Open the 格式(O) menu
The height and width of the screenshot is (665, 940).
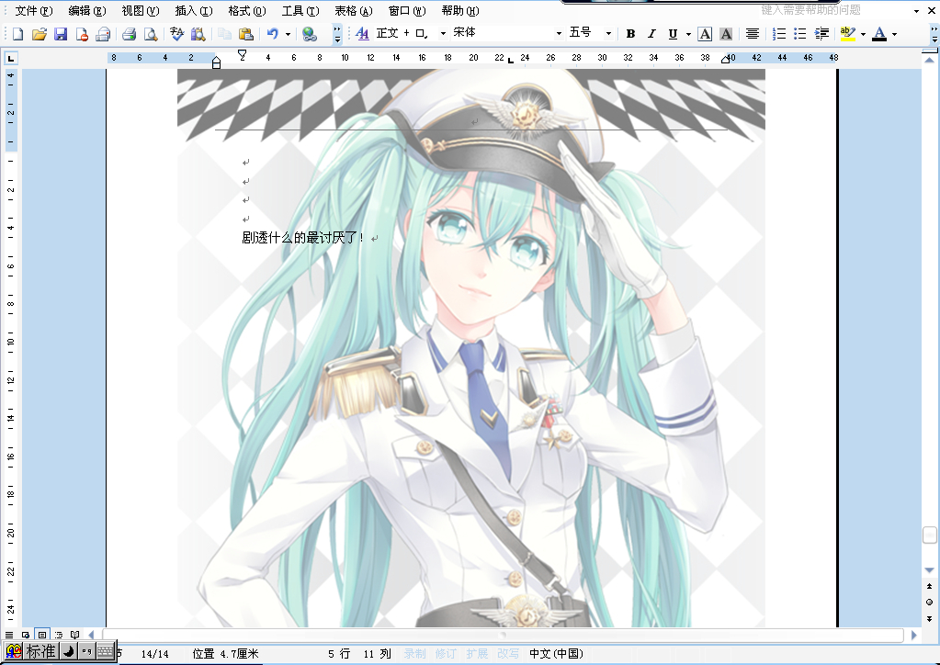click(247, 11)
